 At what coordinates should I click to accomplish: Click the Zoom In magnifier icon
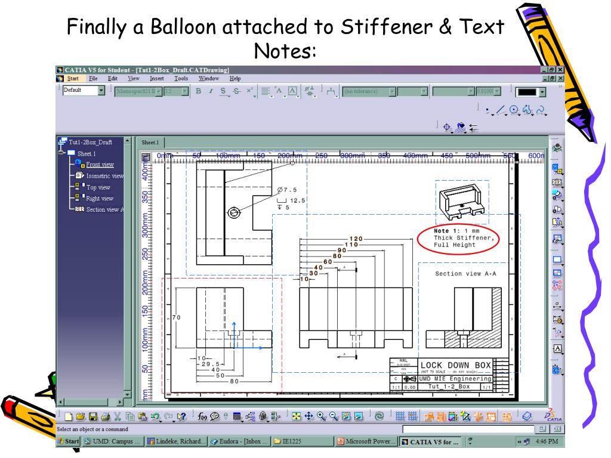click(321, 416)
